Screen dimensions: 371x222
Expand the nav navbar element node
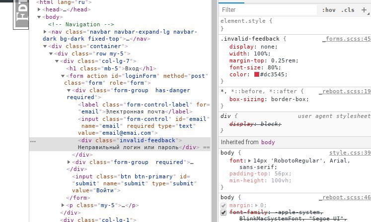click(x=45, y=32)
